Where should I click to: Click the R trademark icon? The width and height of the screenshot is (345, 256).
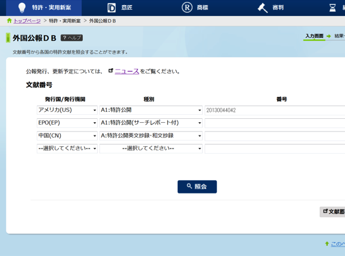point(187,7)
